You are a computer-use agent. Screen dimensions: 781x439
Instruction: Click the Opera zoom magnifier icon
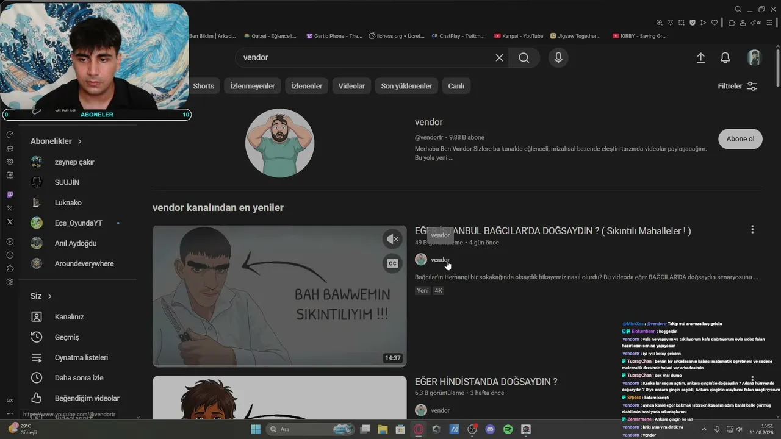tap(659, 23)
